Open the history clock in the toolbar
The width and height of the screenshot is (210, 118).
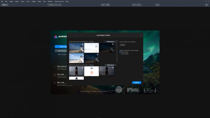pos(139,5)
